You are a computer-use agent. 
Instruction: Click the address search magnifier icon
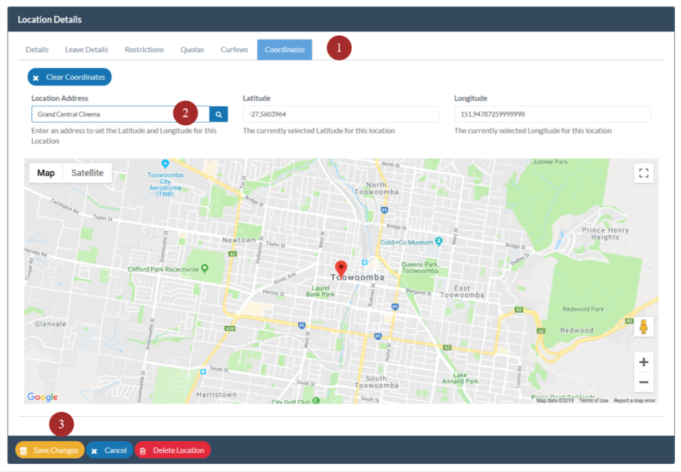pos(218,114)
